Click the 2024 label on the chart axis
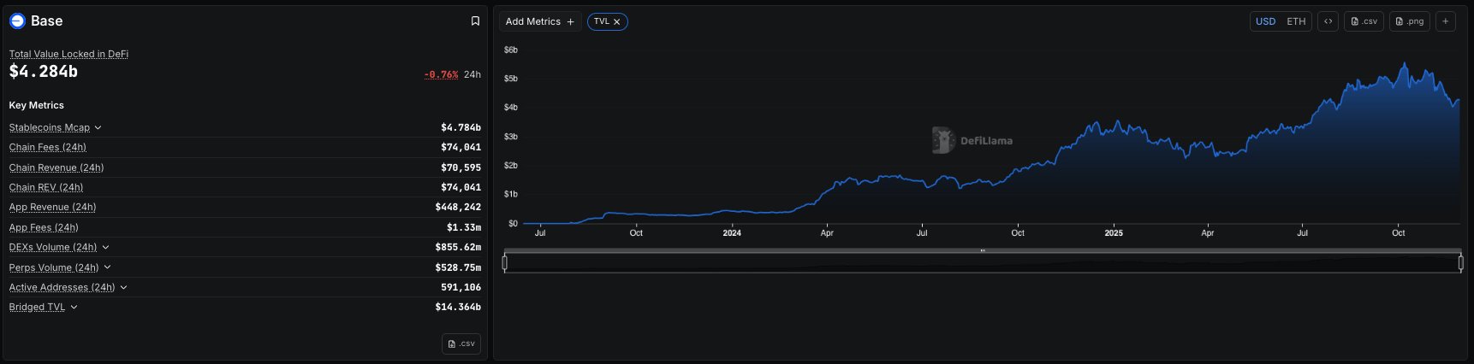Image resolution: width=1474 pixels, height=364 pixels. click(732, 233)
